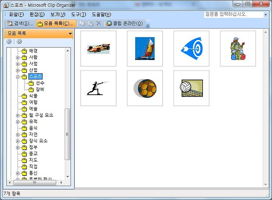Click the folder tree horizontal scrollbar thumb
Screen dimensions: 272x200
click(x=35, y=183)
